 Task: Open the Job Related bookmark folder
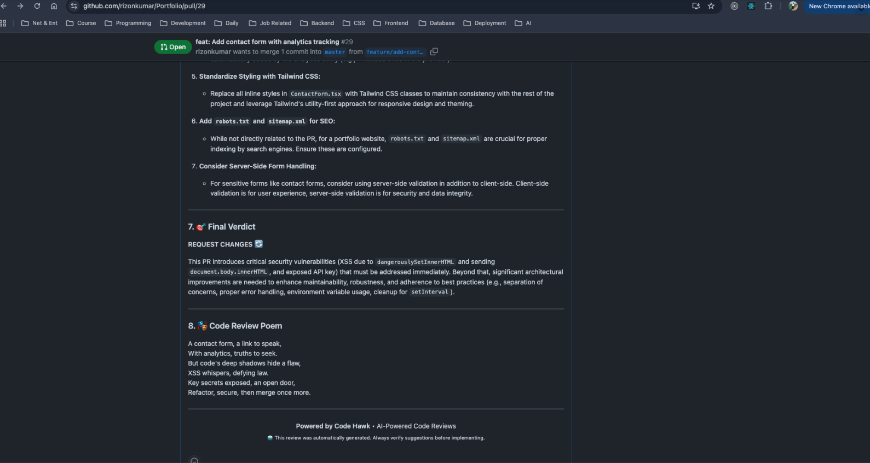tap(270, 23)
